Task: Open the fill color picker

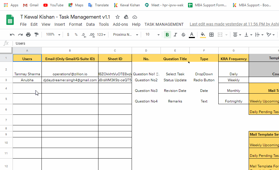Action: 203,35
